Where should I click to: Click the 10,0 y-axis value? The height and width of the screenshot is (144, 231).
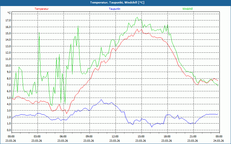pyautogui.click(x=8, y=65)
